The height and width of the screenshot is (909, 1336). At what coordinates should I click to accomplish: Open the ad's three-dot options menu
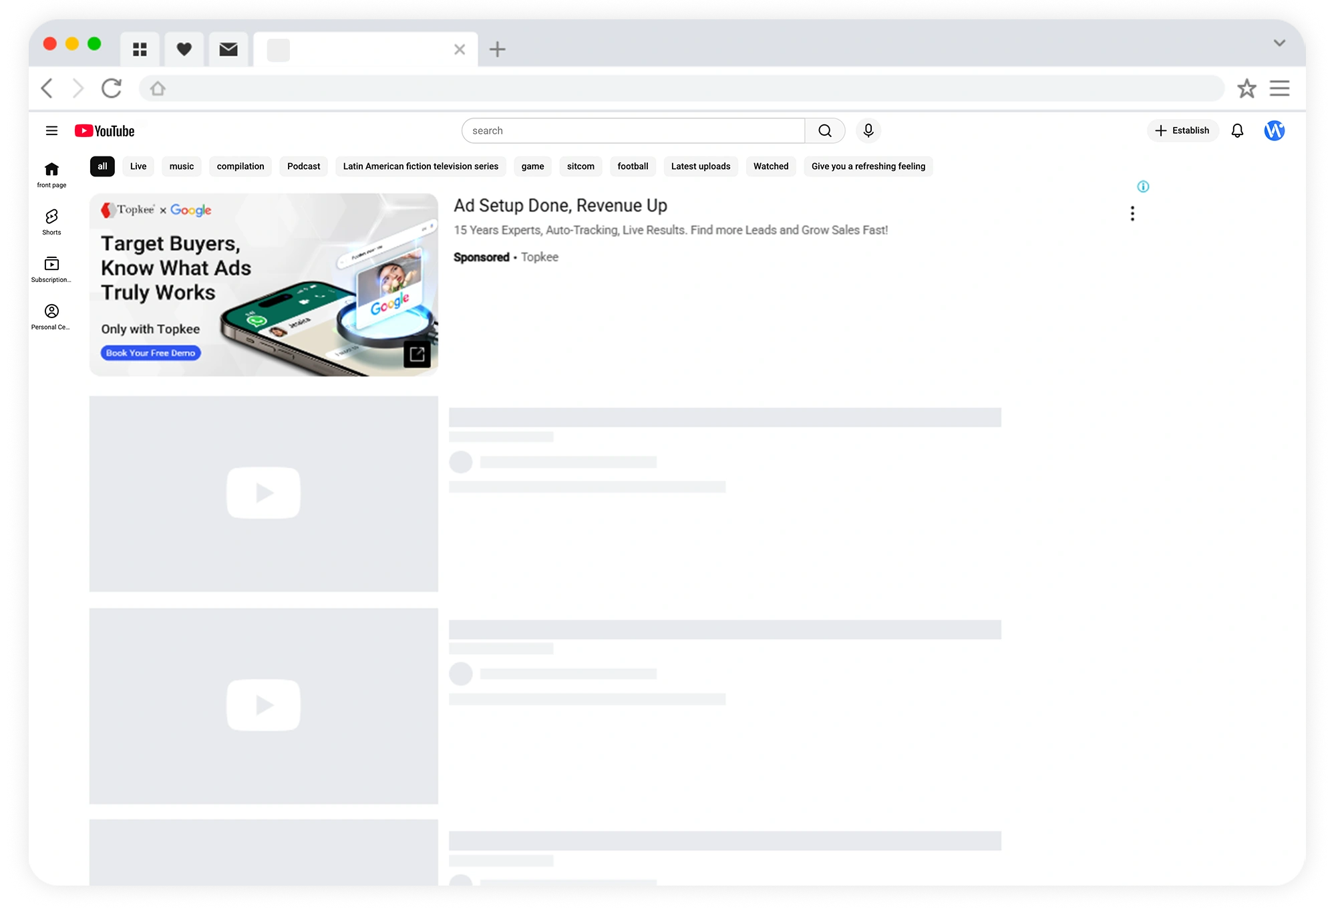[1132, 214]
